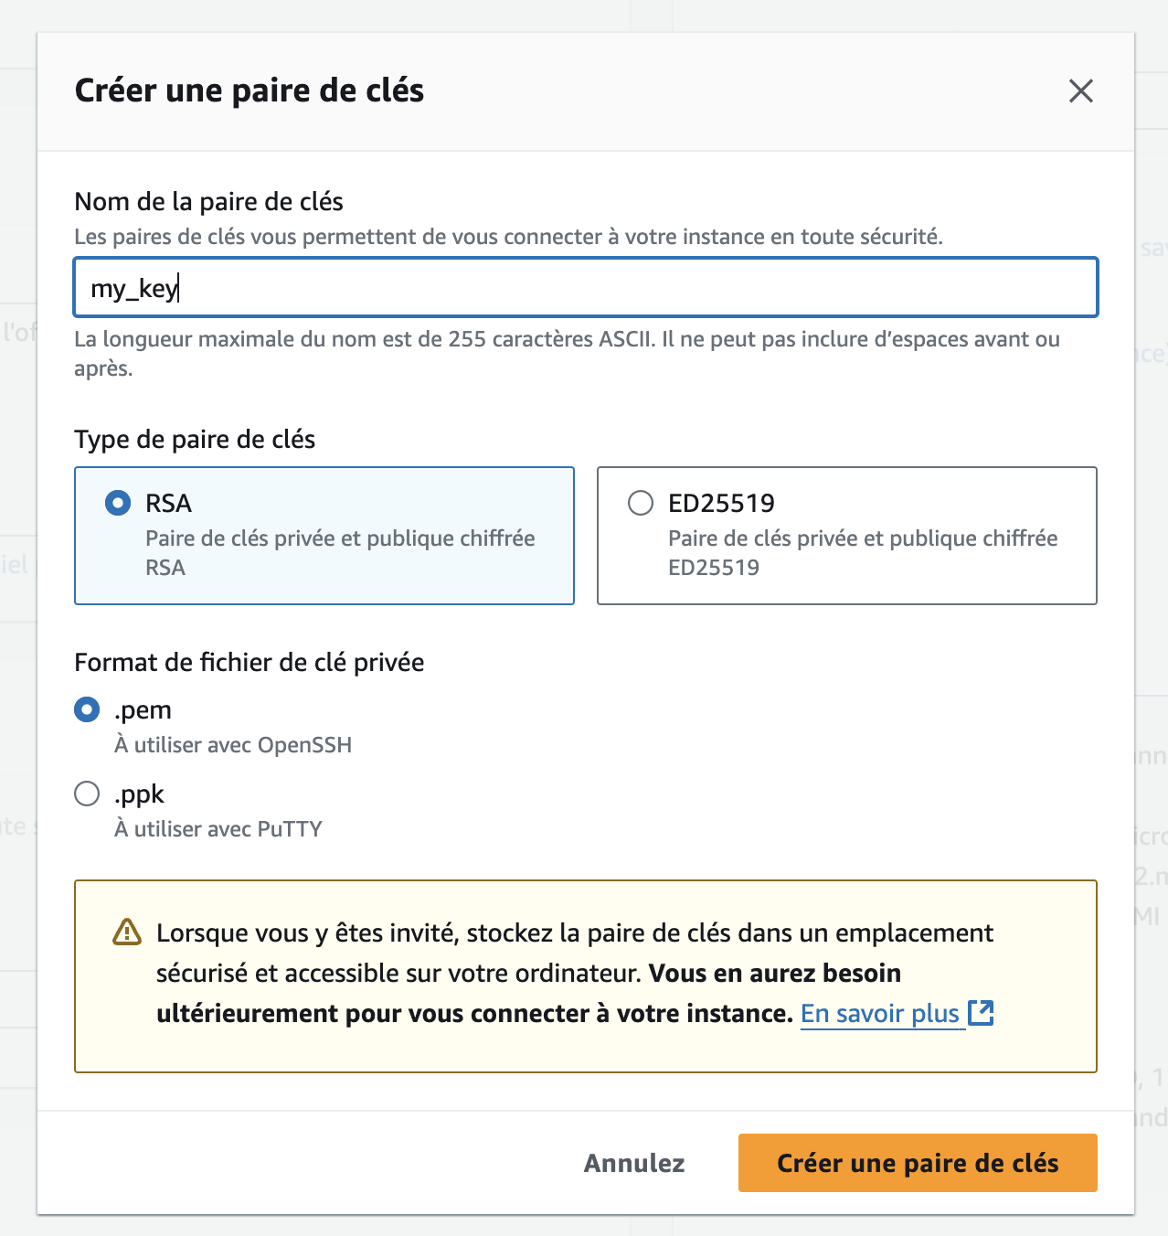Image resolution: width=1168 pixels, height=1236 pixels.
Task: Open the En savoir plus help link
Action: pyautogui.click(x=878, y=1013)
